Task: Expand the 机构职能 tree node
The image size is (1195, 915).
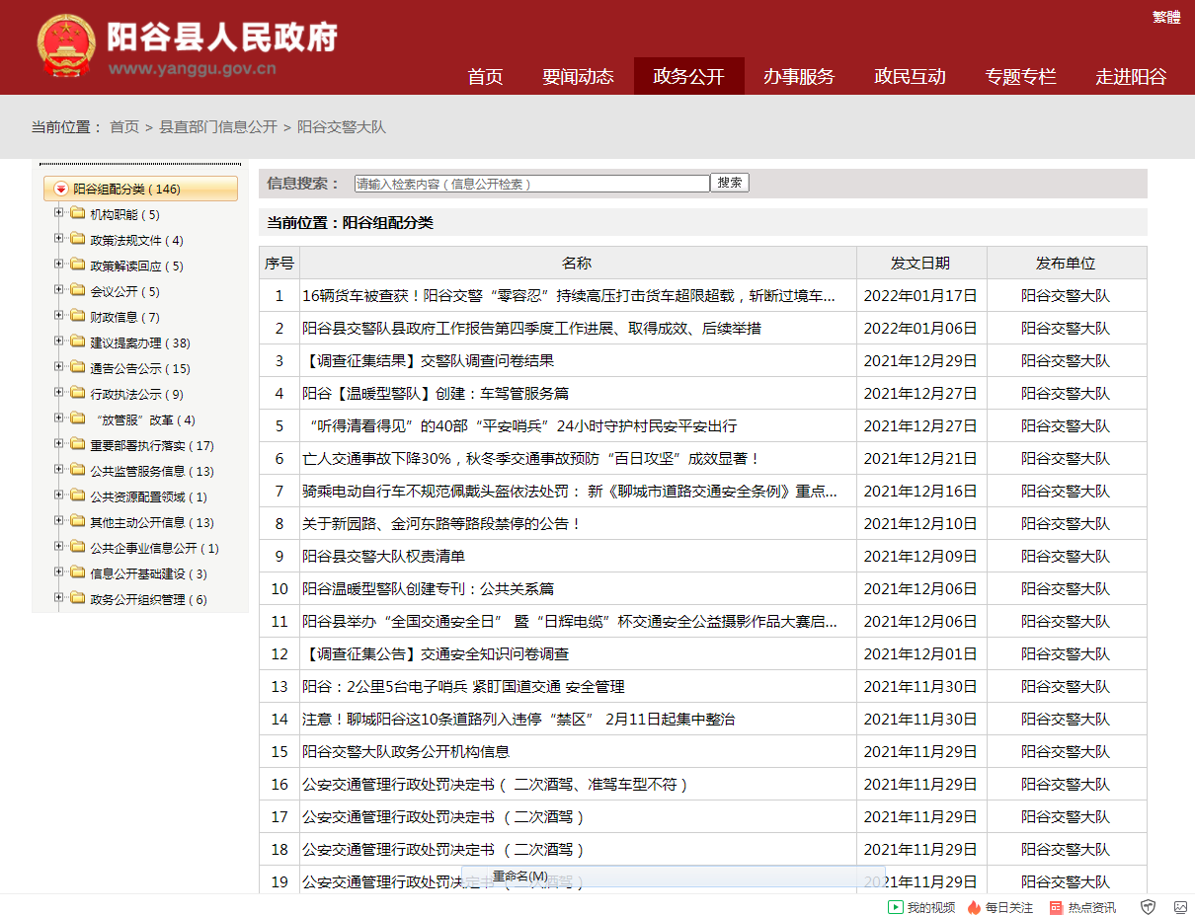Action: tap(59, 213)
